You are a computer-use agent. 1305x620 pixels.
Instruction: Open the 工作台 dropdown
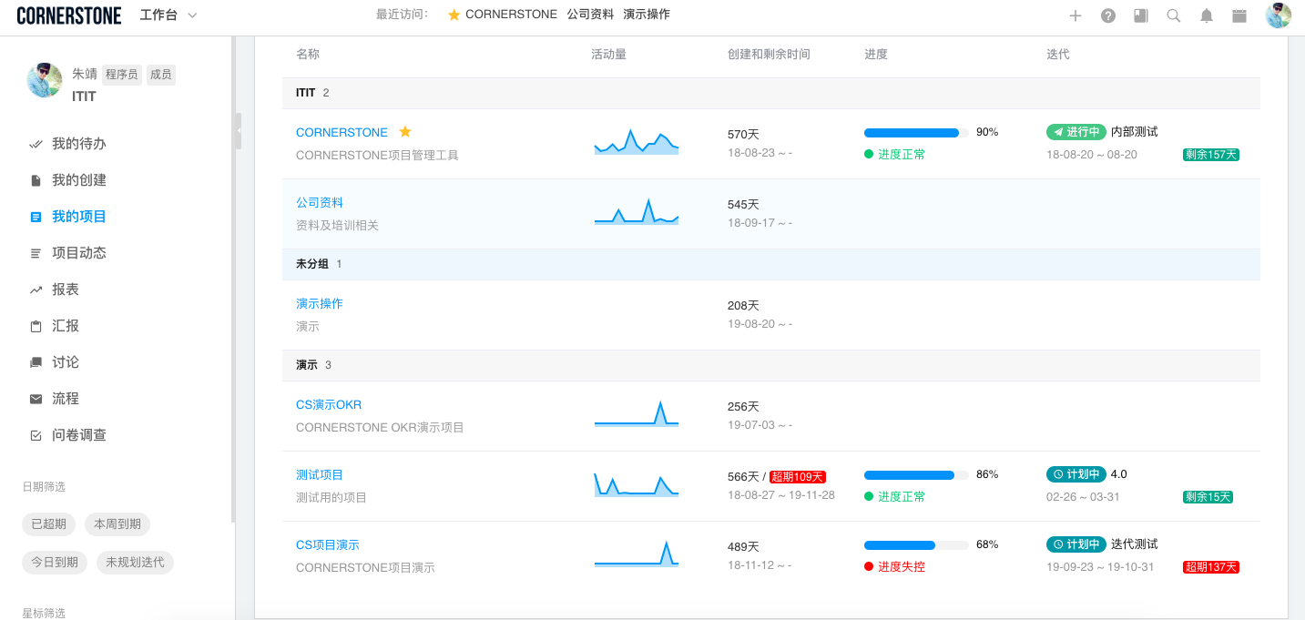(x=168, y=15)
